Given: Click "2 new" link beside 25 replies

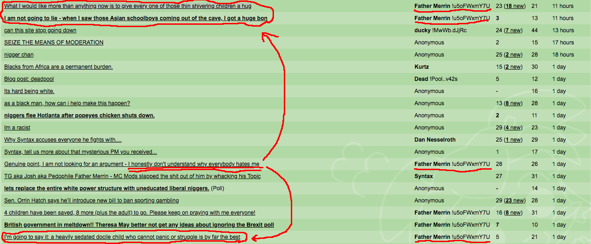Looking at the screenshot, I should 513,55.
